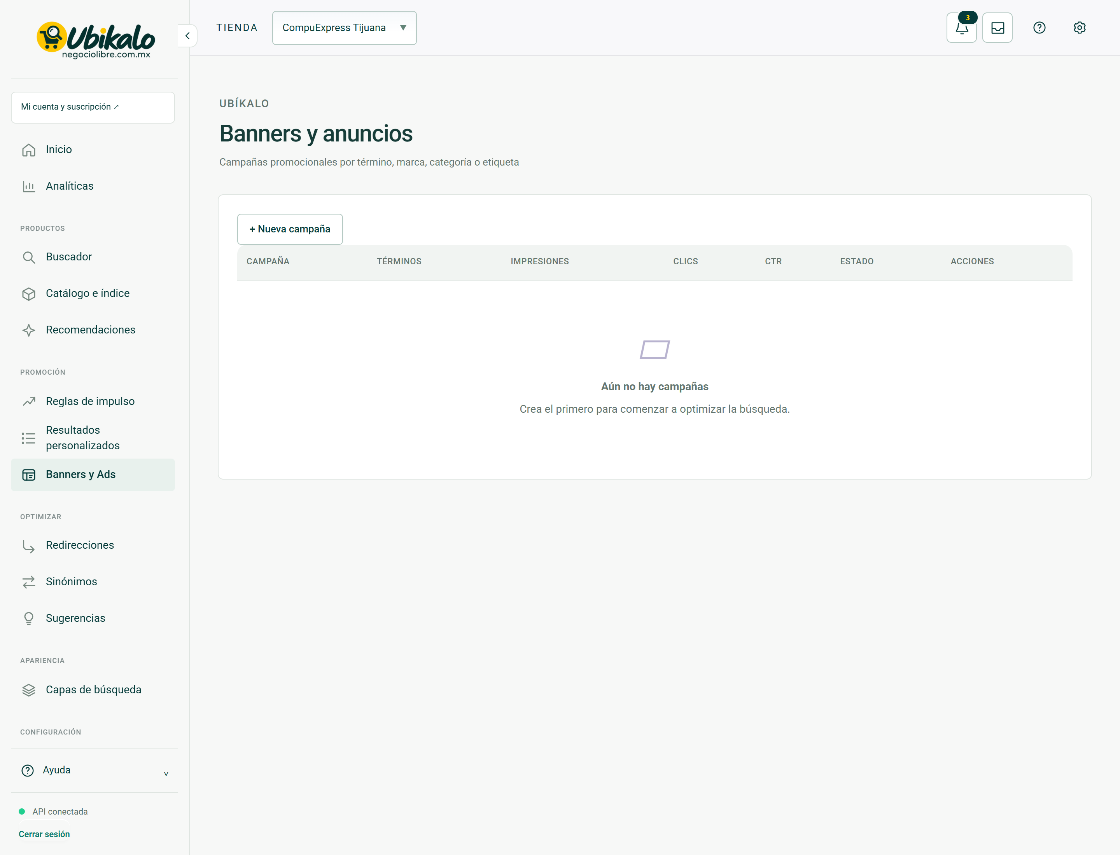The height and width of the screenshot is (855, 1120).
Task: Click the + Nueva campaña button
Action: pos(290,229)
